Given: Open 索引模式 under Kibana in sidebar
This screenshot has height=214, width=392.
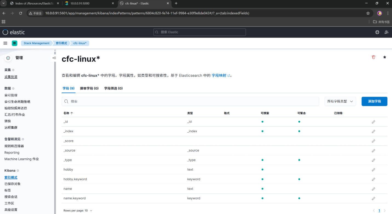Looking at the screenshot, I should click(x=11, y=178).
